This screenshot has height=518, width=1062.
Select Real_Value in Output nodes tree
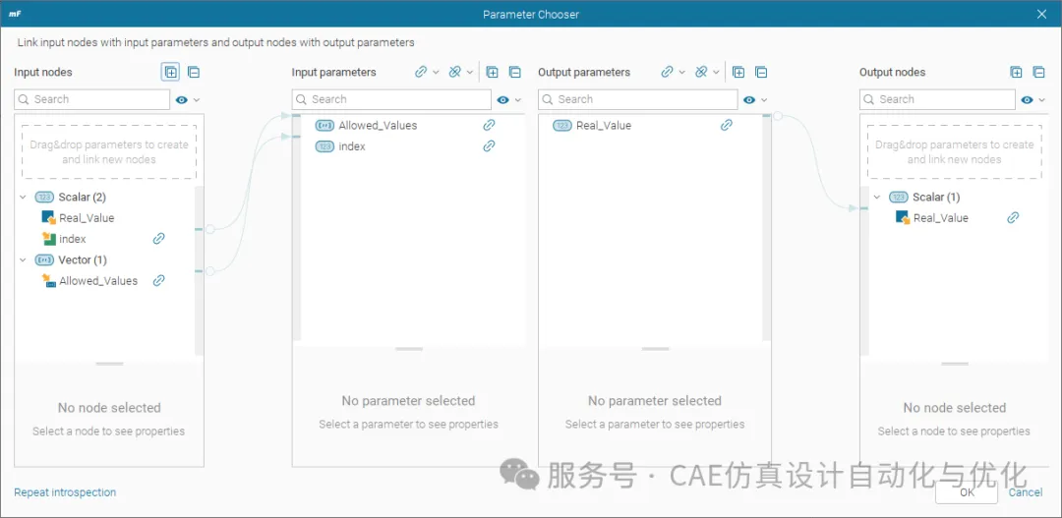click(x=941, y=217)
